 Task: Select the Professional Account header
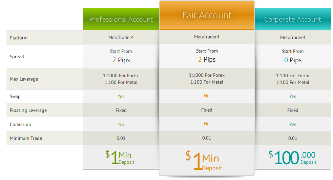pos(121,19)
